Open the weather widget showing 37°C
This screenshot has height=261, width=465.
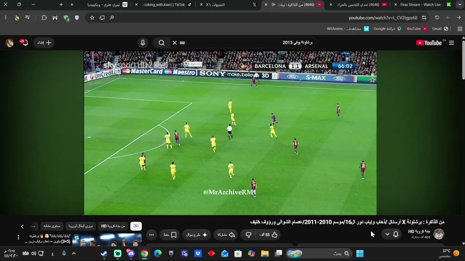449,253
